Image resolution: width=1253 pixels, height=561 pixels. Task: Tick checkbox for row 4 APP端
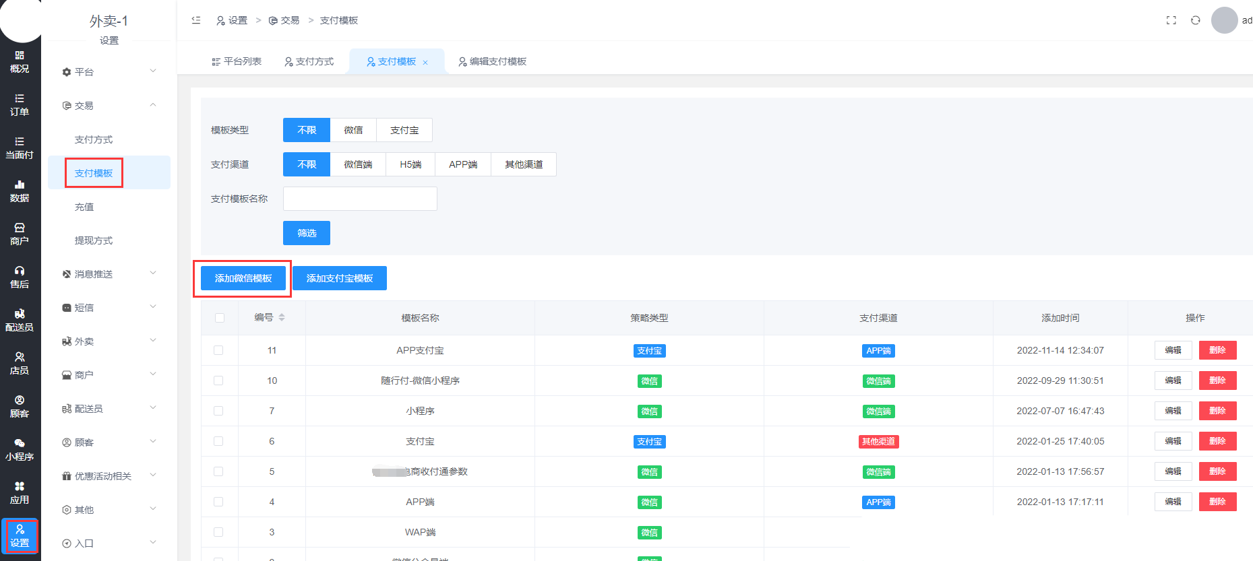click(x=218, y=502)
